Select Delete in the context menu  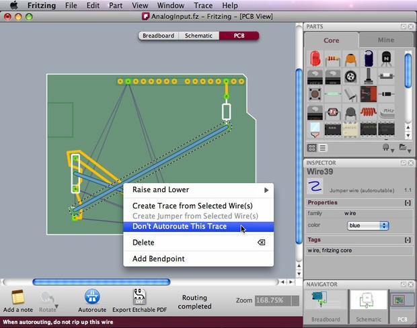198,243
